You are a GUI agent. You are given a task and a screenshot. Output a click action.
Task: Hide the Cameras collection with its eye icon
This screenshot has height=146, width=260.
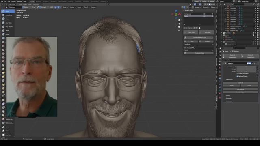[x=256, y=33]
